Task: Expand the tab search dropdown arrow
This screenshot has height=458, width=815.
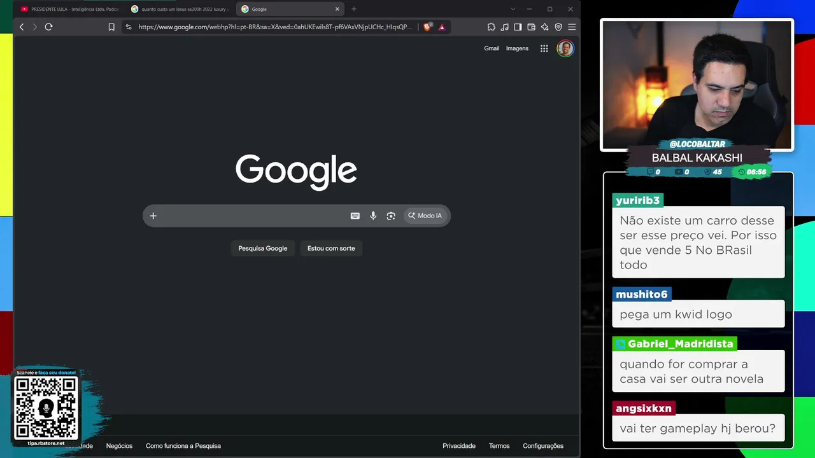Action: [x=513, y=9]
